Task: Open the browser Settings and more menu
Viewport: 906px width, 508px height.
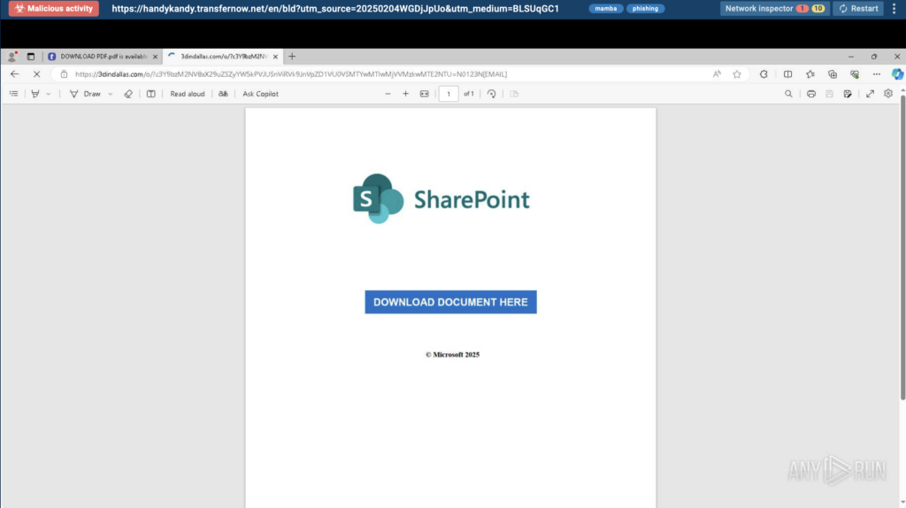Action: pos(875,74)
